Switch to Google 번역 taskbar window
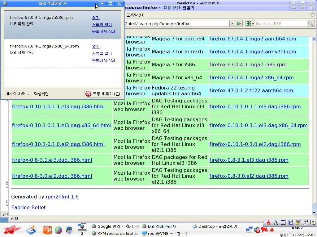Image resolution: width=317 pixels, height=237 pixels. [115, 227]
